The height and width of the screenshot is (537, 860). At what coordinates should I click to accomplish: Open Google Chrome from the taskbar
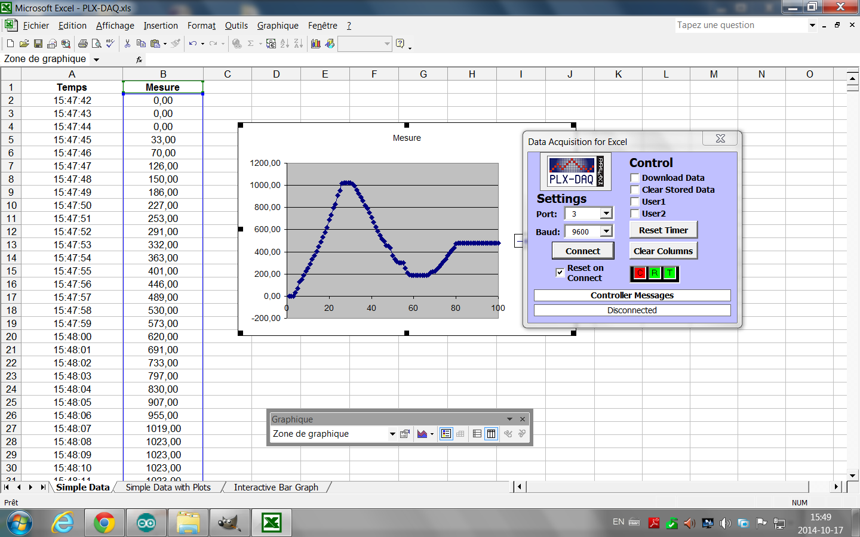tap(105, 523)
